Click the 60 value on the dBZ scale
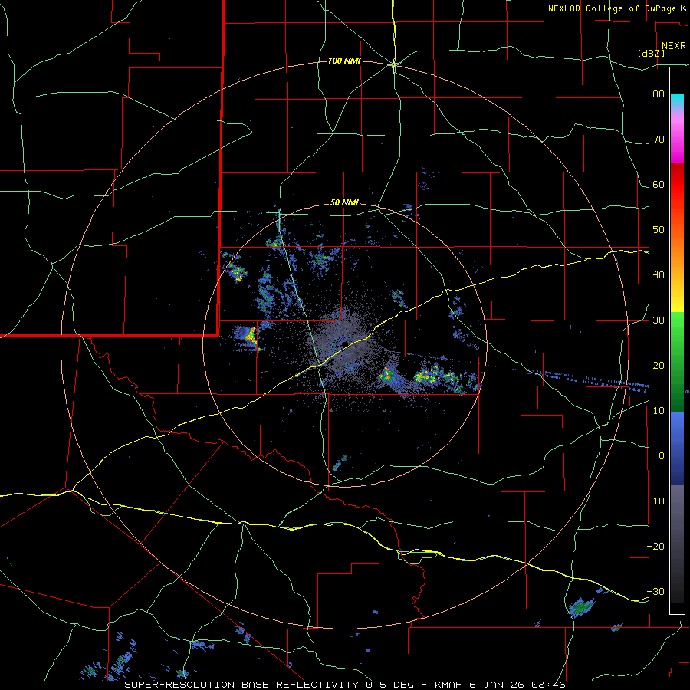Viewport: 690px width, 690px height. (x=659, y=184)
